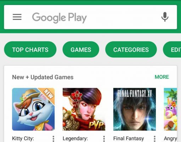Screen dimensions: 181x142
Task: Open the Final Fantasy title text
Action: click(x=129, y=138)
